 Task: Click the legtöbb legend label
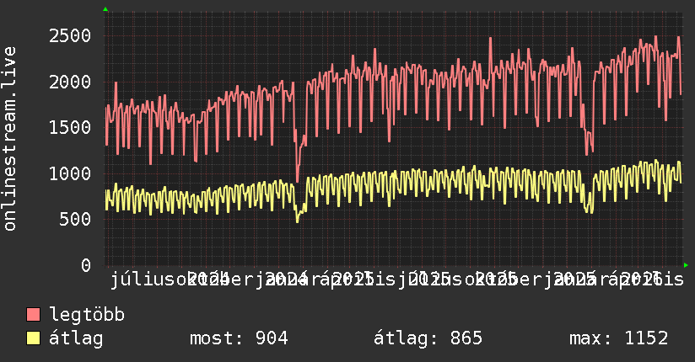[87, 315]
